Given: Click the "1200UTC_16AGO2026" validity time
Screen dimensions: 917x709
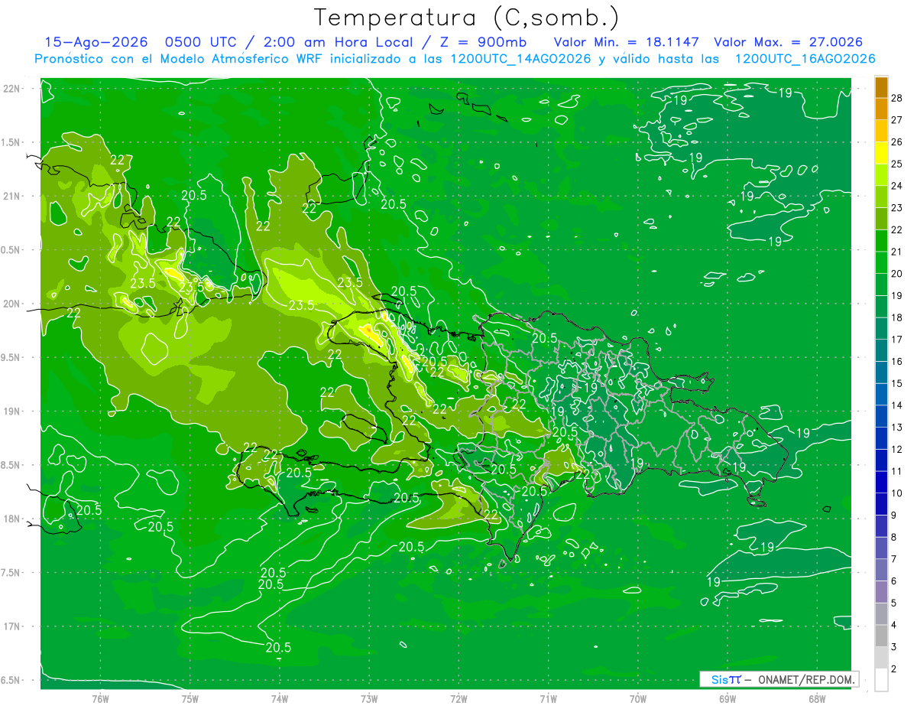Looking at the screenshot, I should 805,58.
